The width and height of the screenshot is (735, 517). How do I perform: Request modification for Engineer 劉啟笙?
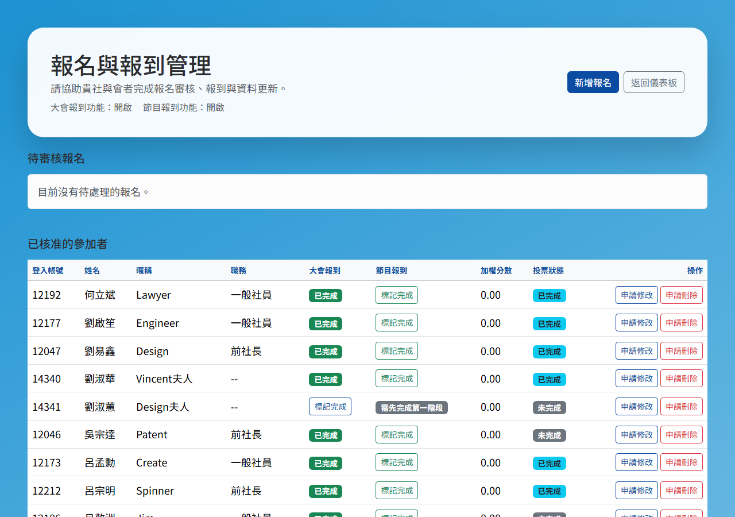[636, 323]
